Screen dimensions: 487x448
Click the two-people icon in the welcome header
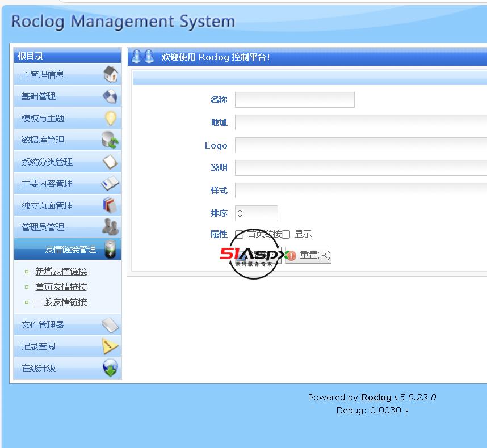(x=142, y=57)
